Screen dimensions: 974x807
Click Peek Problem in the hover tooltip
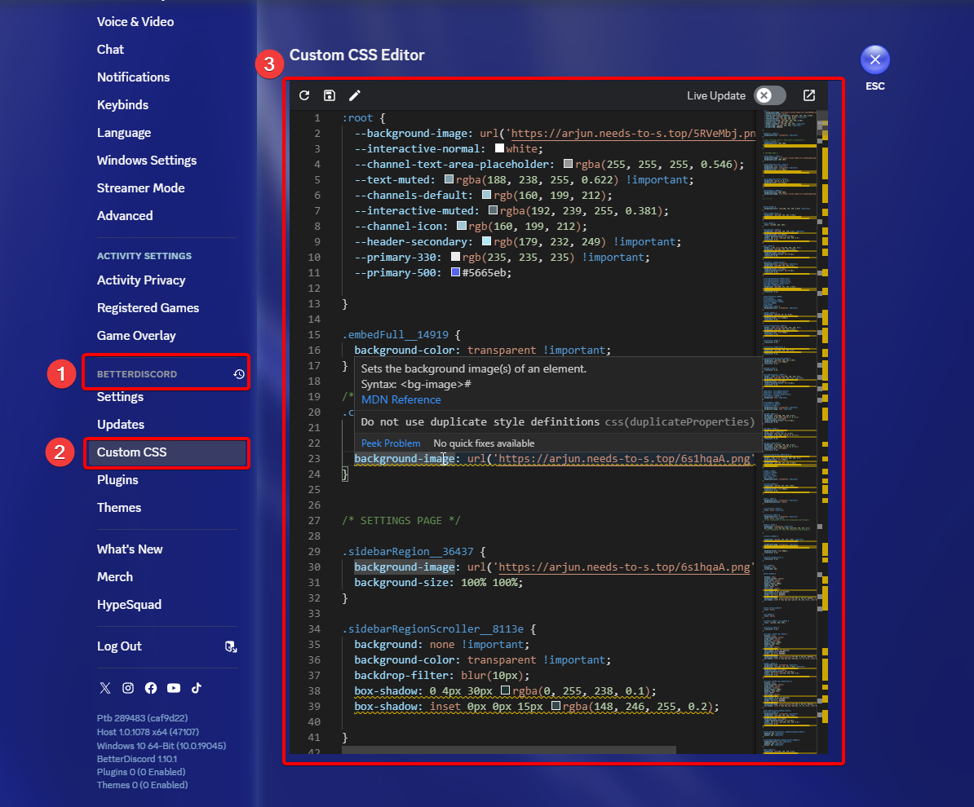391,443
